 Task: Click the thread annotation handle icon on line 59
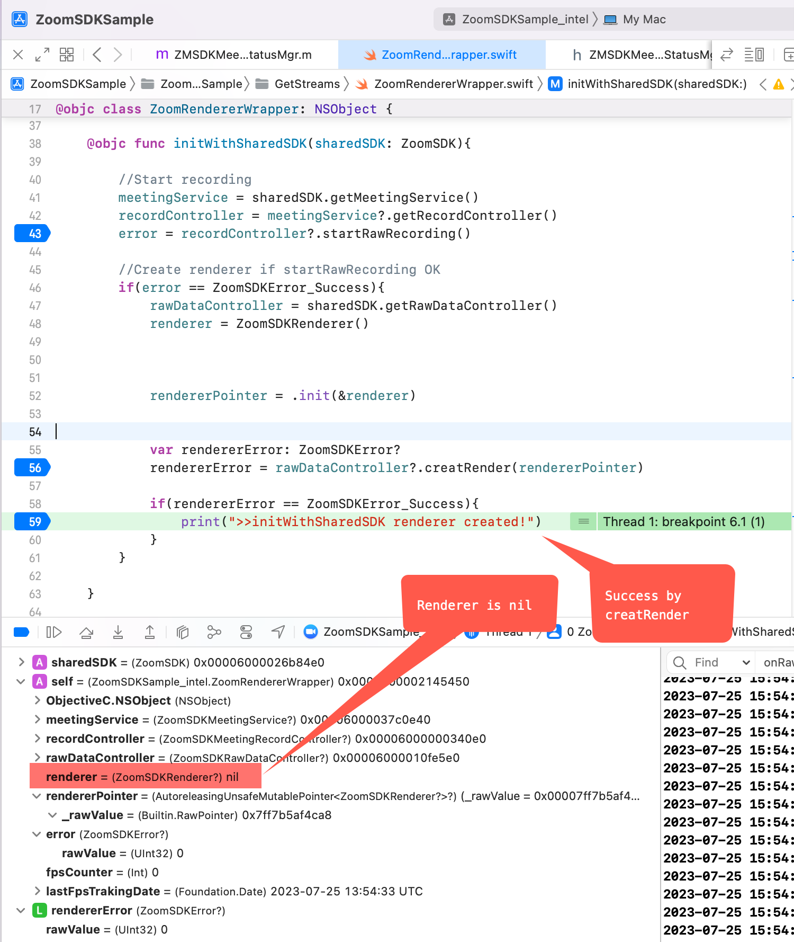tap(584, 522)
